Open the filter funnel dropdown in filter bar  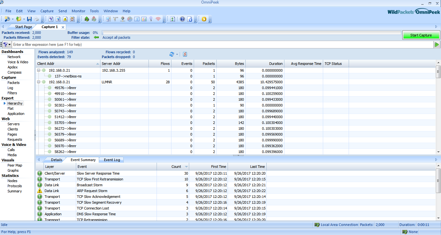(7, 45)
